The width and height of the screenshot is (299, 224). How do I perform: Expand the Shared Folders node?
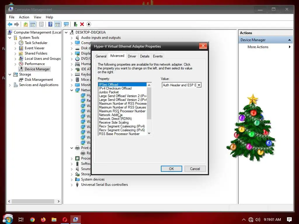click(15, 54)
